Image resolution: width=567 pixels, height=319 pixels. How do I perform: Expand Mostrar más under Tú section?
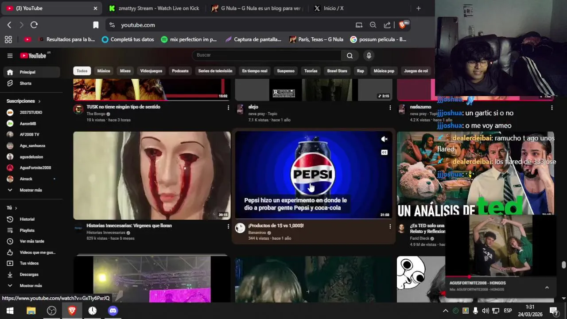pyautogui.click(x=30, y=286)
